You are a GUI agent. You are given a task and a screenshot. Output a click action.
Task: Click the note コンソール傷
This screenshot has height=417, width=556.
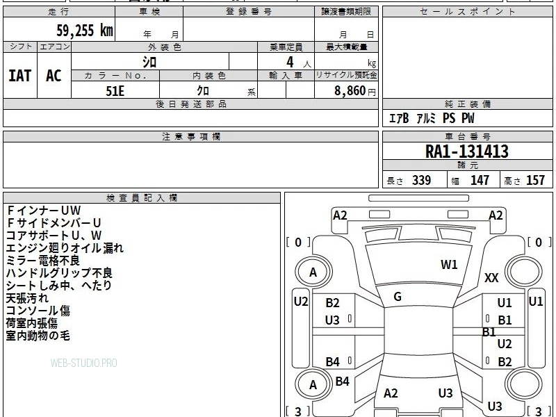(x=38, y=311)
